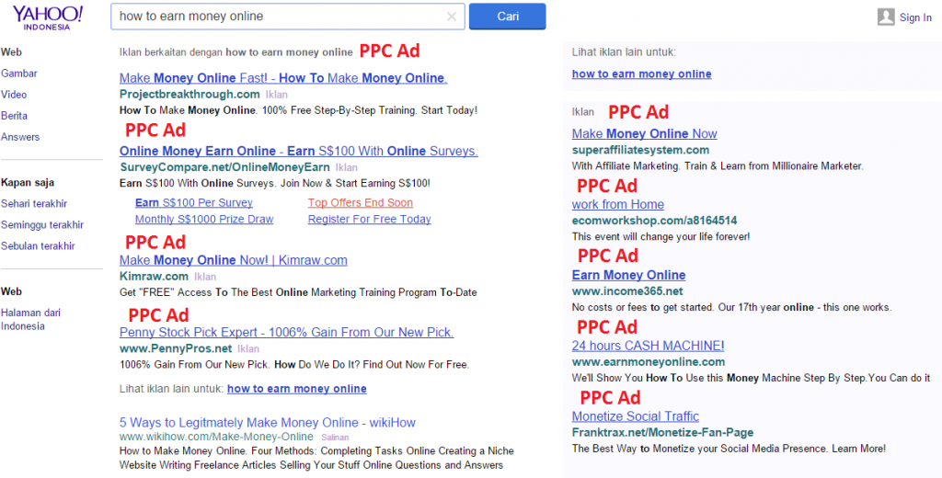Image resolution: width=942 pixels, height=478 pixels.
Task: Click right-column 'how to earn money online' link
Action: [x=641, y=74]
